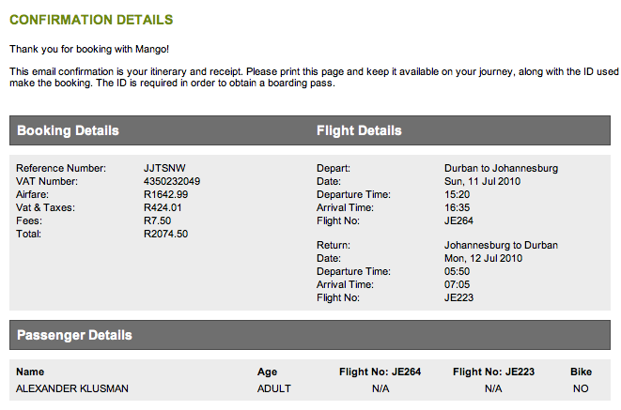Click the Booking Details section header
621x410 pixels.
pyautogui.click(x=68, y=130)
